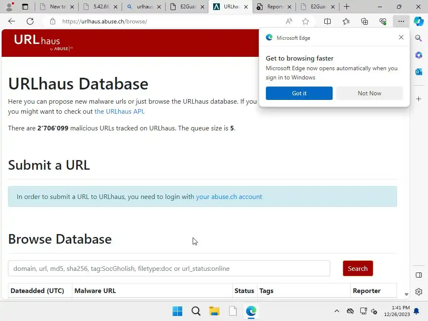Viewport: 428px width, 321px height.
Task: Open the Favorites list icon
Action: (x=346, y=21)
